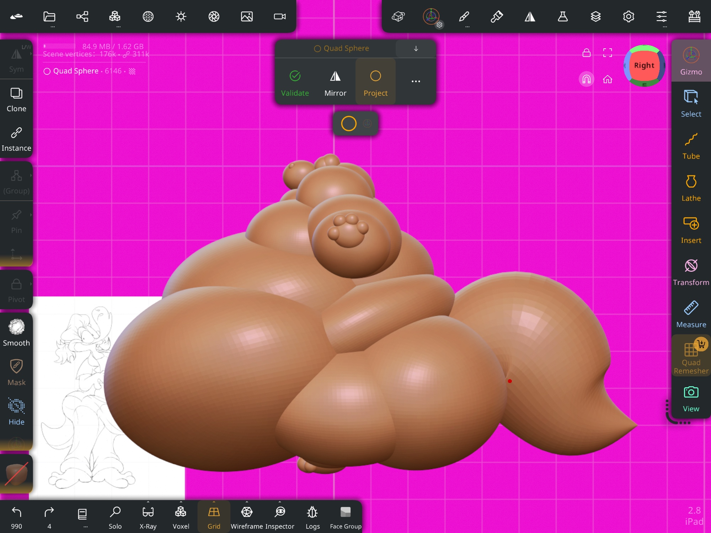This screenshot has height=533, width=711.
Task: Open the lighting settings sun icon
Action: pos(181,16)
